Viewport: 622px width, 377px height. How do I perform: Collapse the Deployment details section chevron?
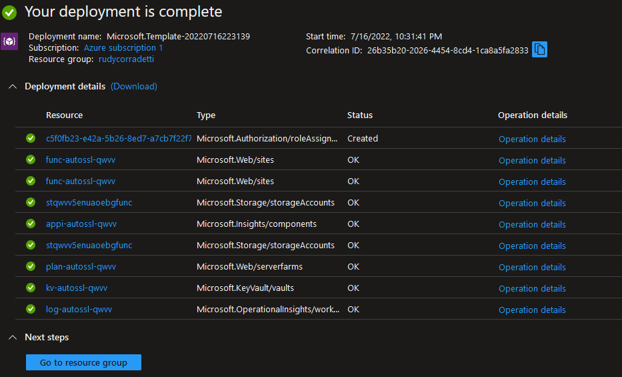pos(13,87)
